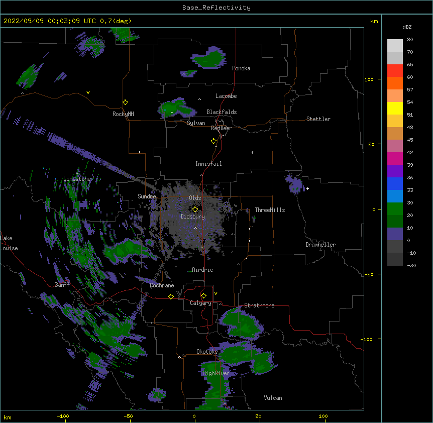Screen dimensions: 433x423
Task: Click the green 30 dBZ color swatch
Action: point(395,209)
